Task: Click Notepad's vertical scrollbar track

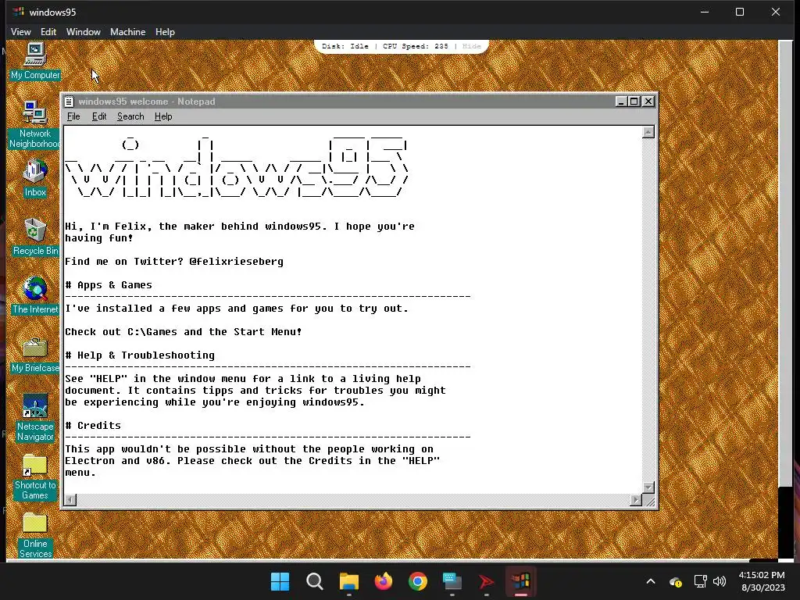Action: (648, 309)
